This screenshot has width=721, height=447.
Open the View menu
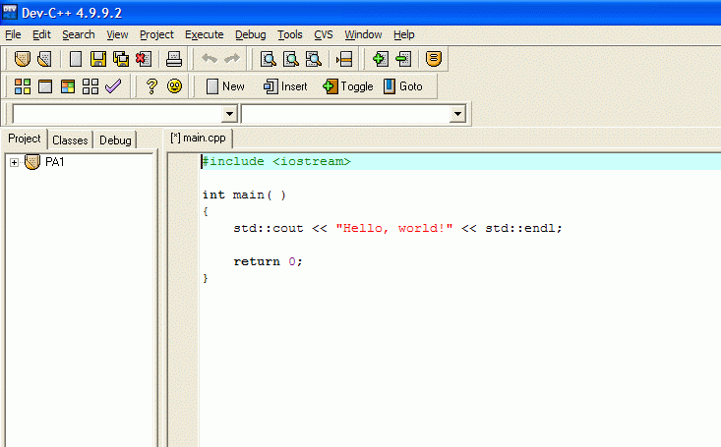117,34
